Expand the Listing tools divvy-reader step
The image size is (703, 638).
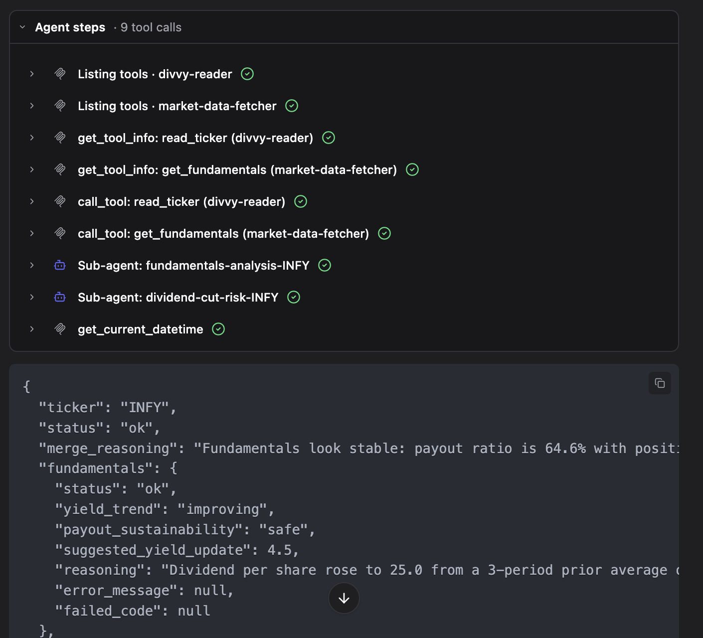(x=32, y=74)
